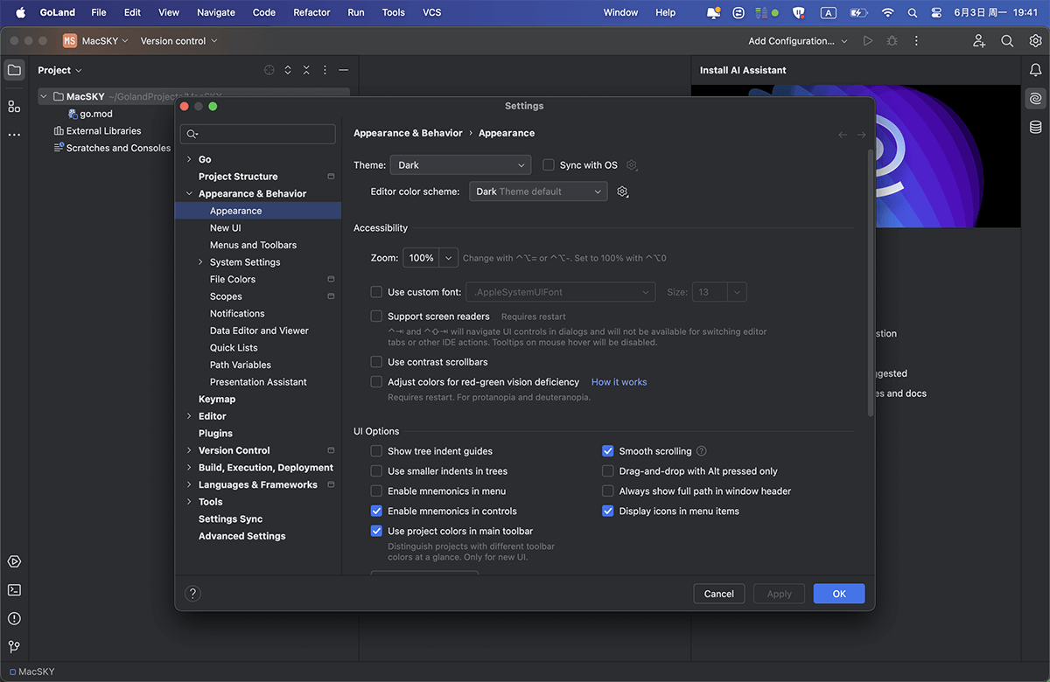Click the Debug bug icon
This screenshot has width=1050, height=682.
pyautogui.click(x=892, y=41)
